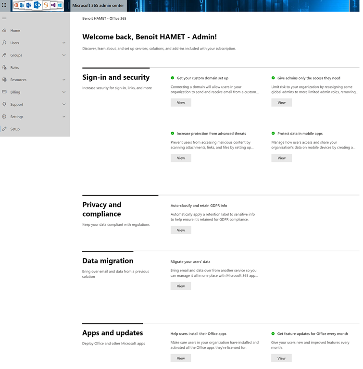Expand the Settings menu chevron
Screen dimensions: 363x369
click(64, 117)
